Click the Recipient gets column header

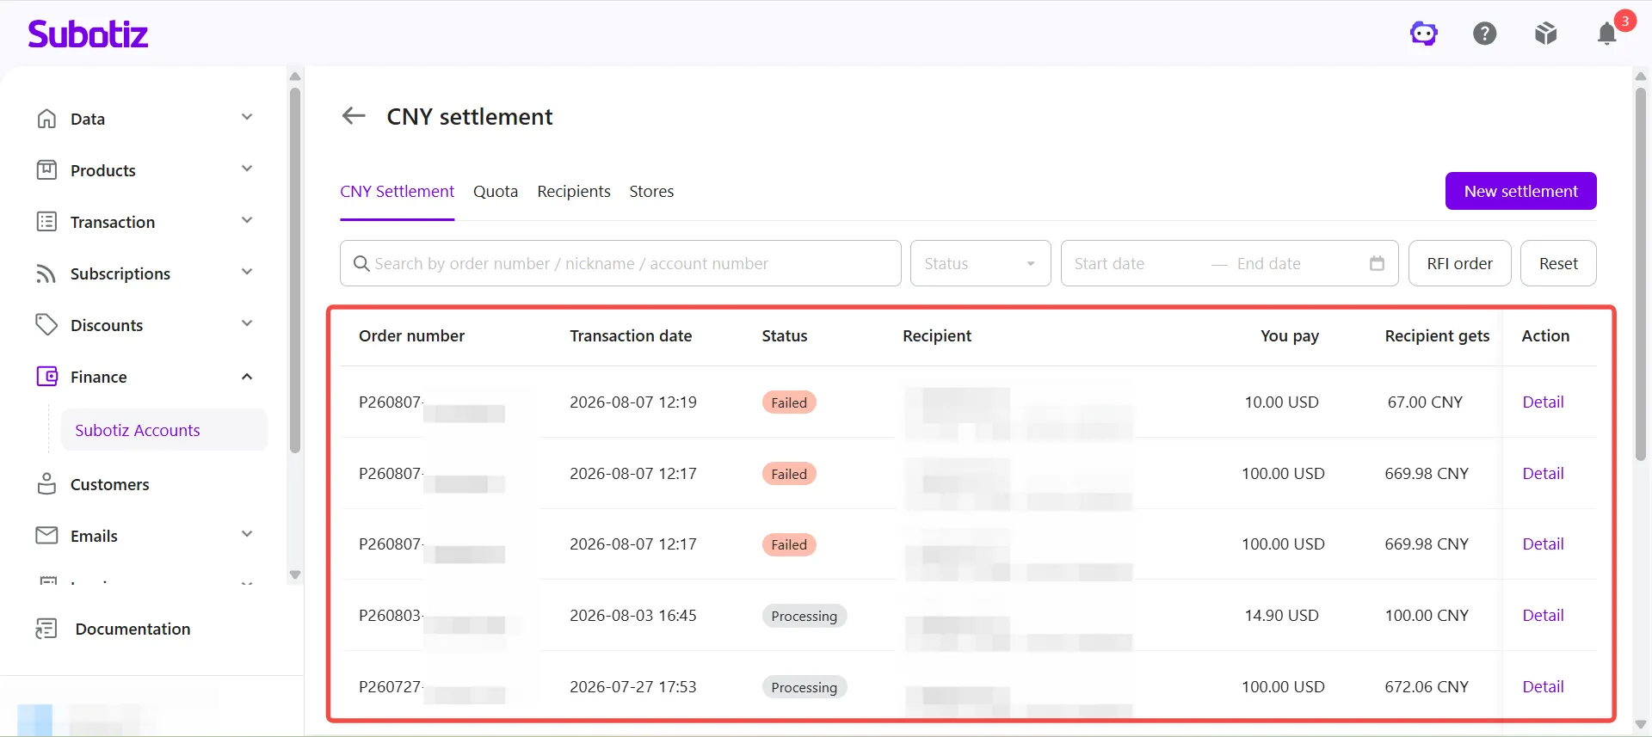1437,335
